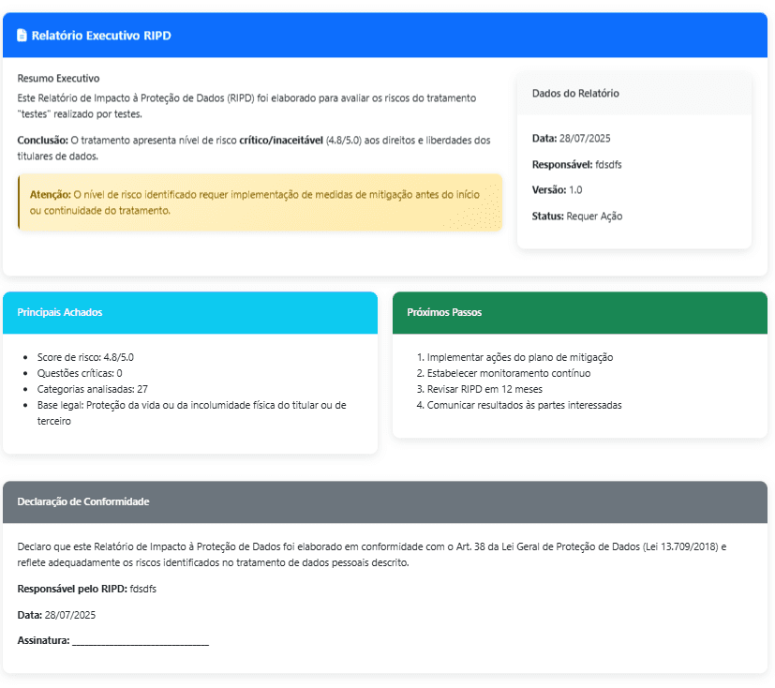Click the Relatório Executivo RIPD header title
Image resolution: width=775 pixels, height=688 pixels.
pos(101,36)
